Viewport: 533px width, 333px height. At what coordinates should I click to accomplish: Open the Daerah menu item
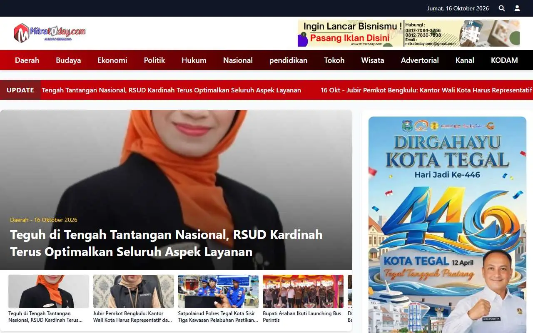tap(27, 60)
